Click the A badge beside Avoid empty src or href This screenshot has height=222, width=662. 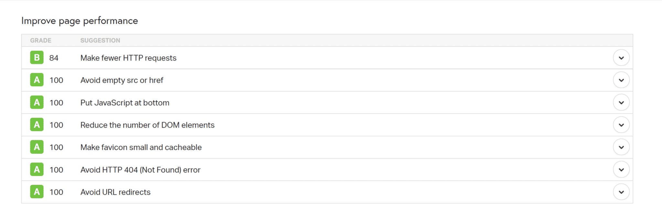click(37, 80)
